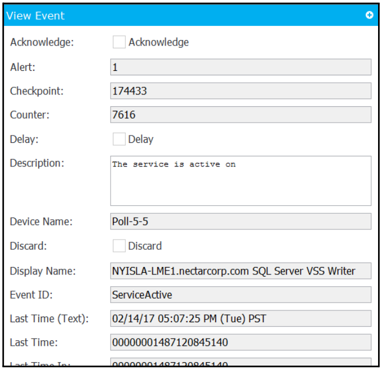Viewport: 382px width, 370px height.
Task: Click the Delay: row label
Action: (24, 139)
